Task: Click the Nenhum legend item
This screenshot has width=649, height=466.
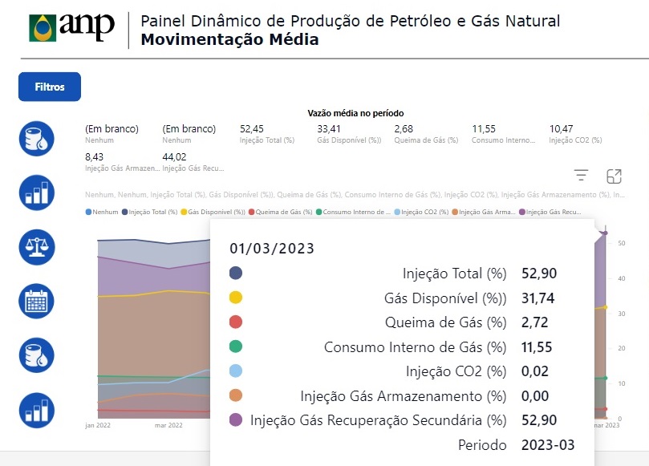Action: pyautogui.click(x=102, y=212)
